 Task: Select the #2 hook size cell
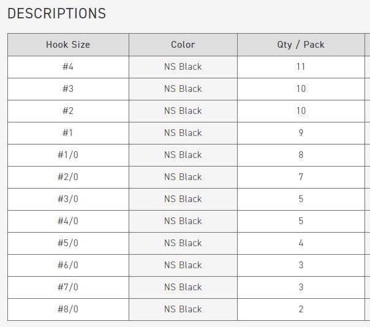(x=68, y=111)
